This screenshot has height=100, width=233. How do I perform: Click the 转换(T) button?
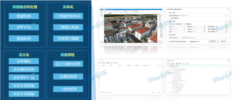pyautogui.click(x=213, y=41)
